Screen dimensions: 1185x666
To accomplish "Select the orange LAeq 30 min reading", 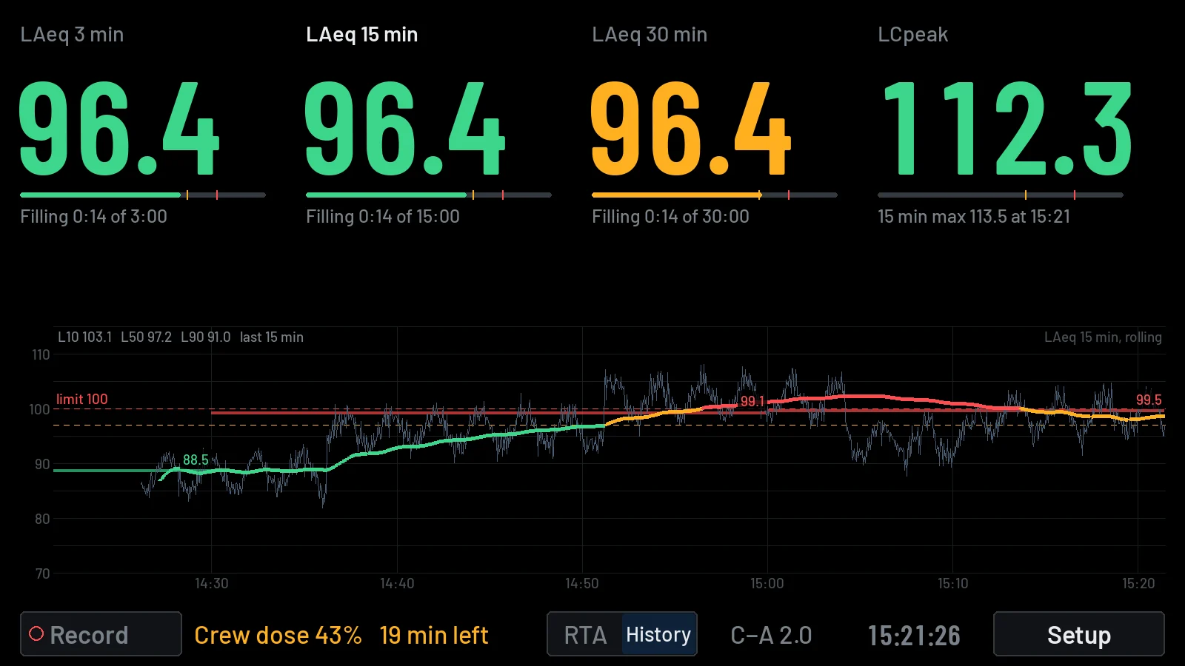I will 691,129.
